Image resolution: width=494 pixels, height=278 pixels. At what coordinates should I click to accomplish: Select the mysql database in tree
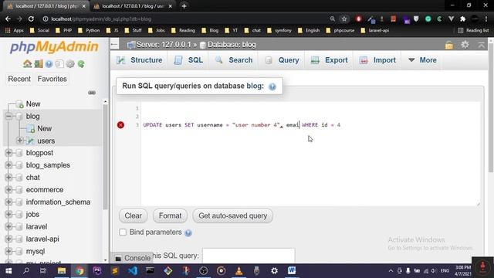[36, 252]
